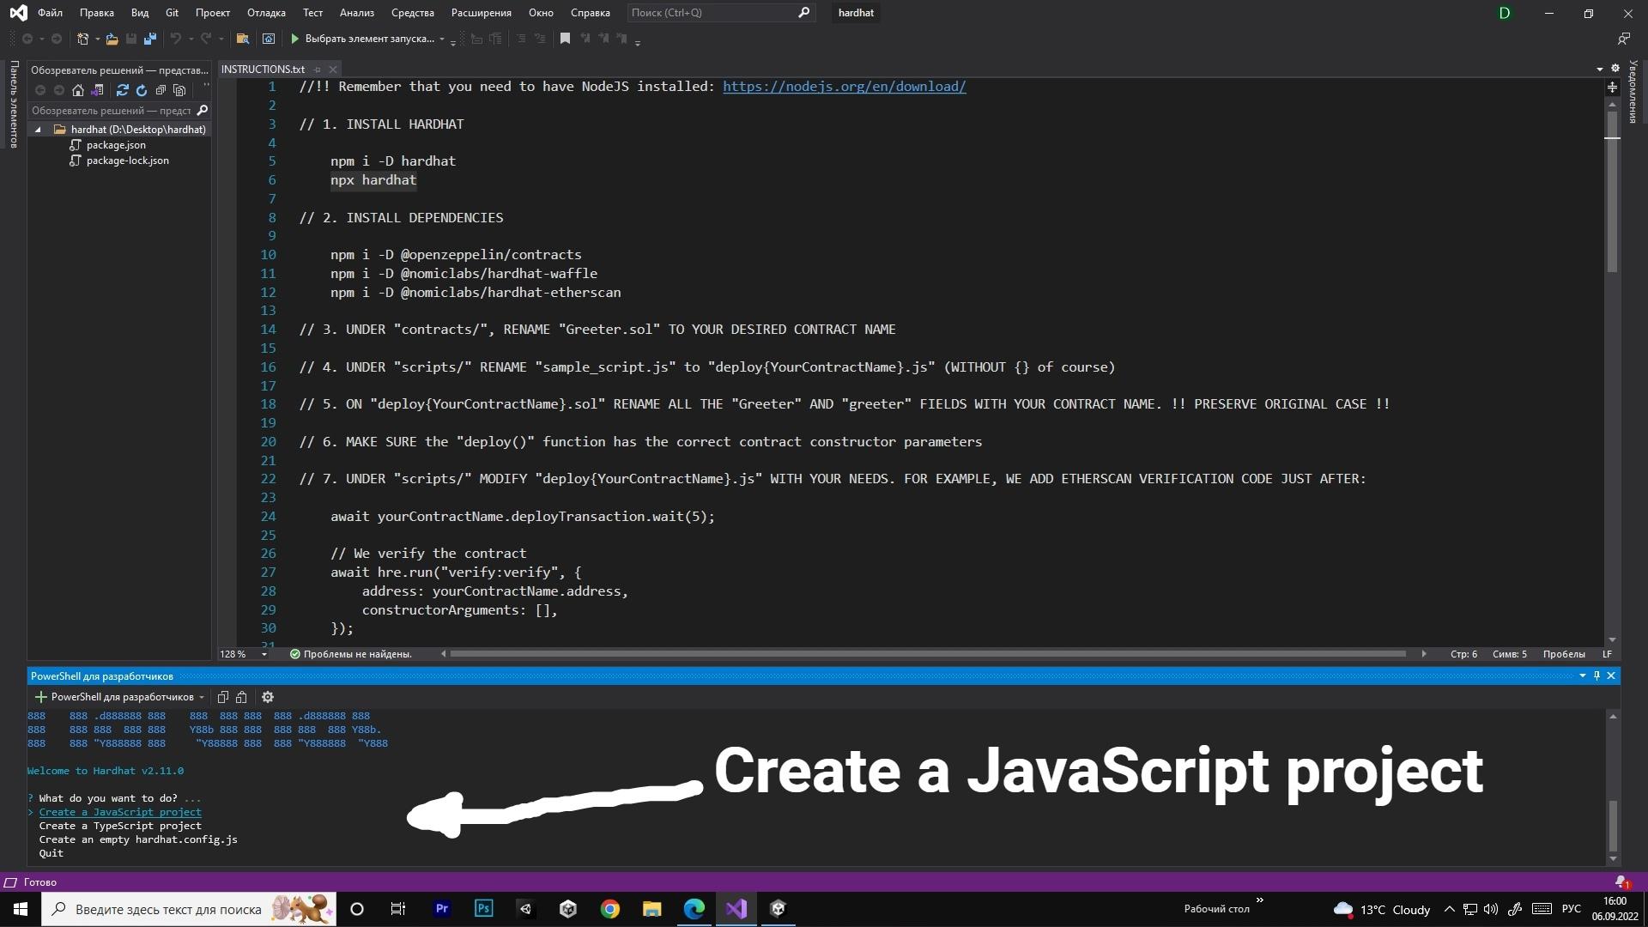Click the split editor icon above scrollbar

pyautogui.click(x=1612, y=88)
